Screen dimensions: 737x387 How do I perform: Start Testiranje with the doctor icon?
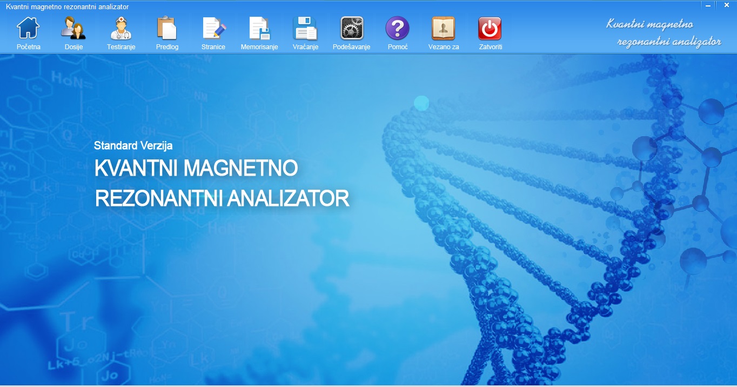[121, 28]
